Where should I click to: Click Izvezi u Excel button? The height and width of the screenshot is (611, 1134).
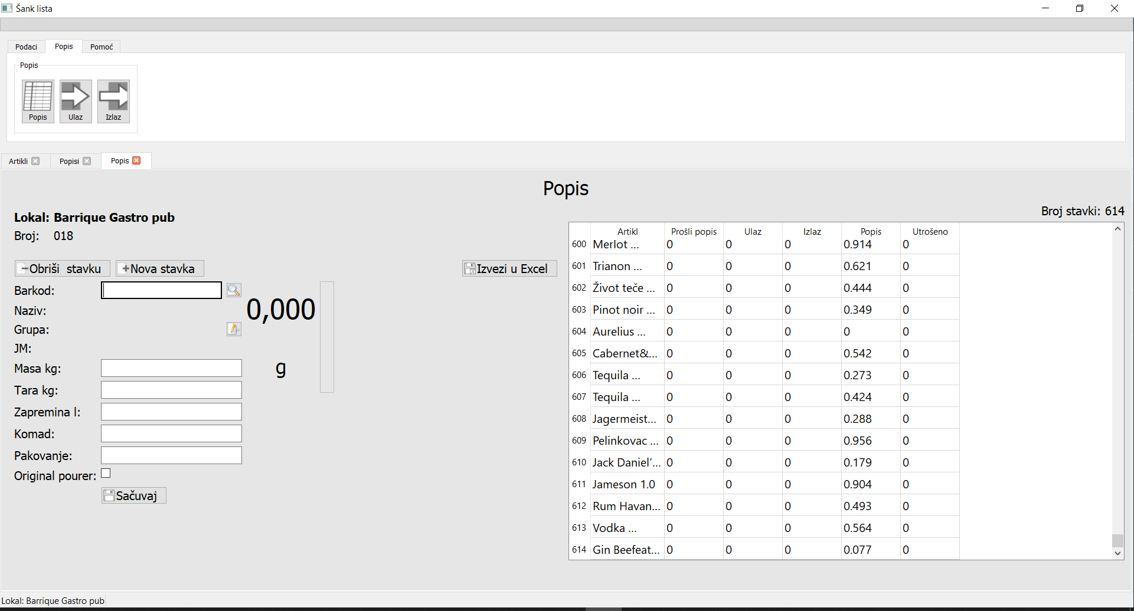point(509,269)
